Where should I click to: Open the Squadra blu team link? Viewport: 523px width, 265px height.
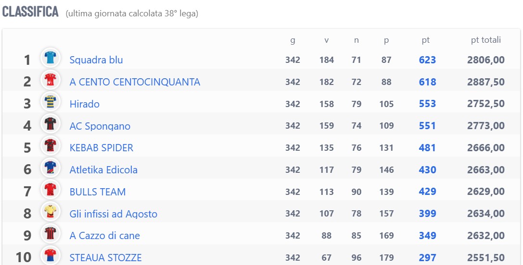click(x=96, y=60)
